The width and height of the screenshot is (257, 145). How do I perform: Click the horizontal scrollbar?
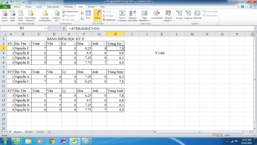200,132
